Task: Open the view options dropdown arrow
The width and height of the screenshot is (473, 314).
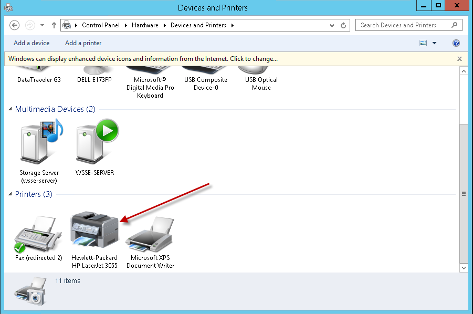Action: pyautogui.click(x=434, y=43)
